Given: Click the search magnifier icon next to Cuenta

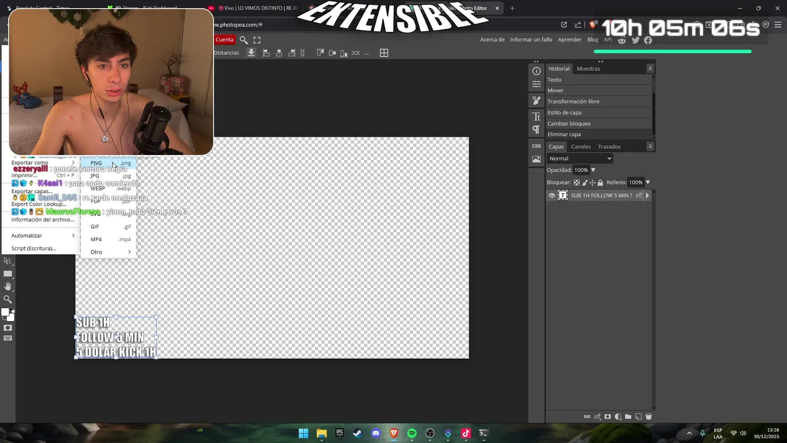Looking at the screenshot, I should 243,39.
